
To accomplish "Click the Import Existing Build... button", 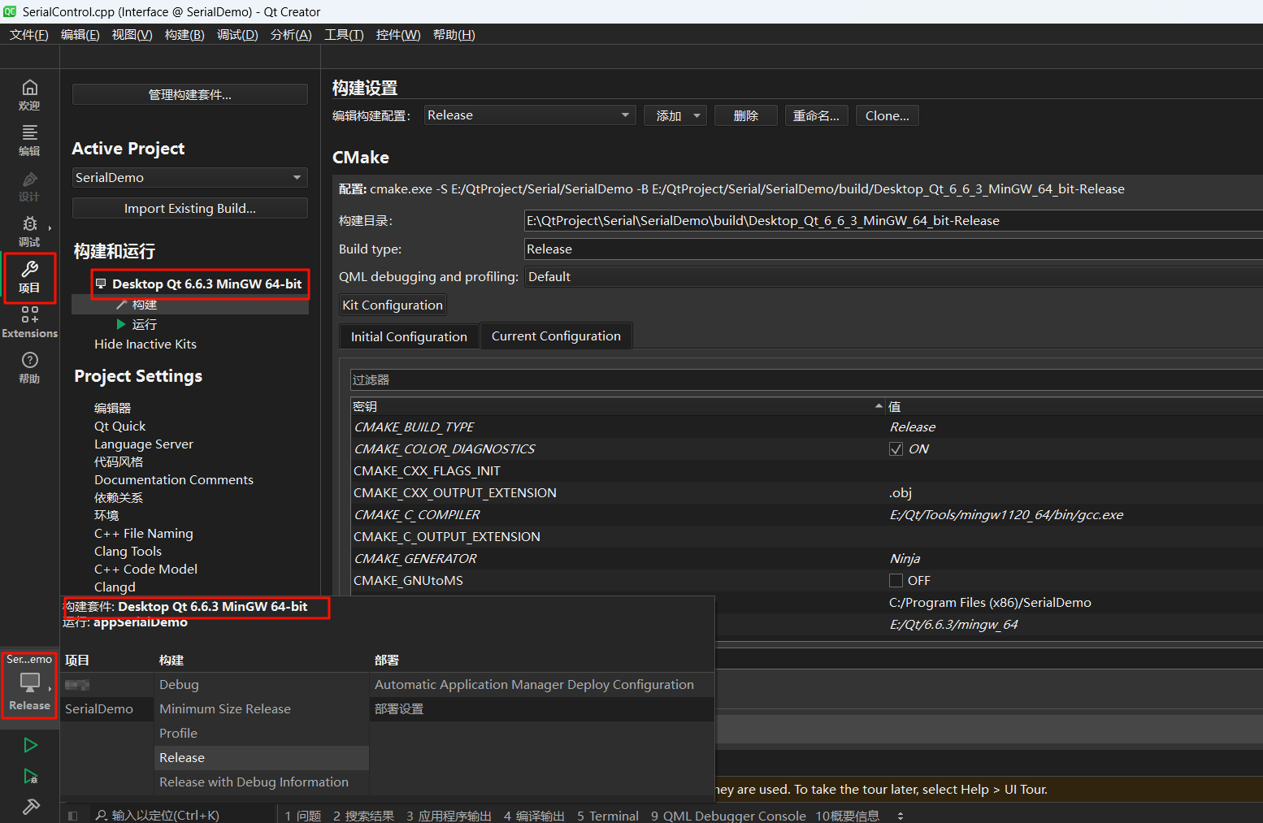I will 190,208.
